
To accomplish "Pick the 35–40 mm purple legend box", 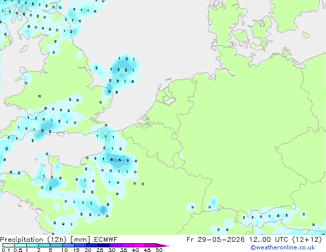I will click(127, 245).
